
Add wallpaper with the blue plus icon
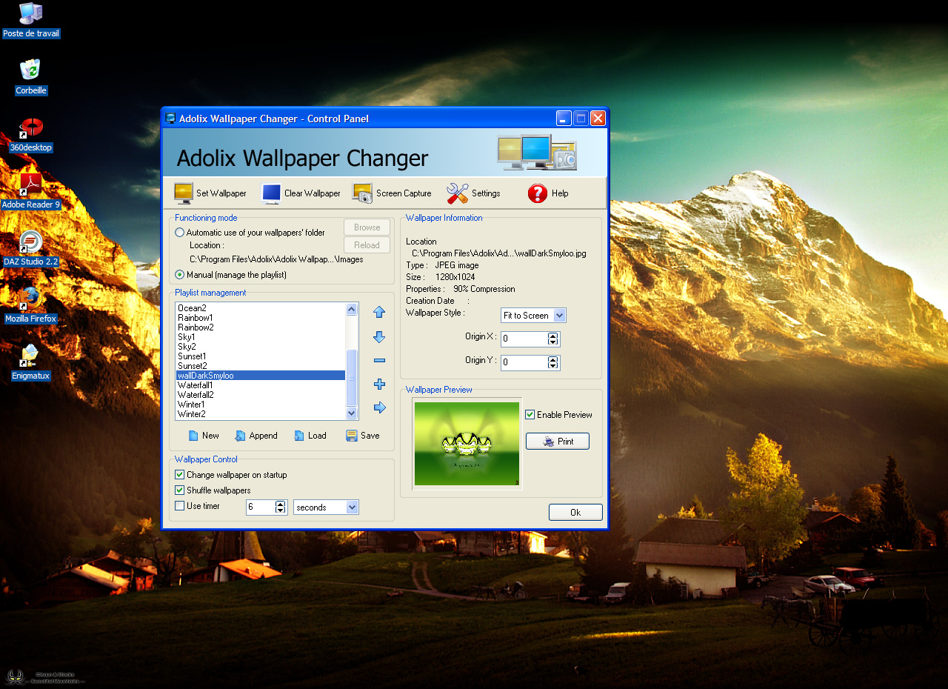click(x=379, y=384)
